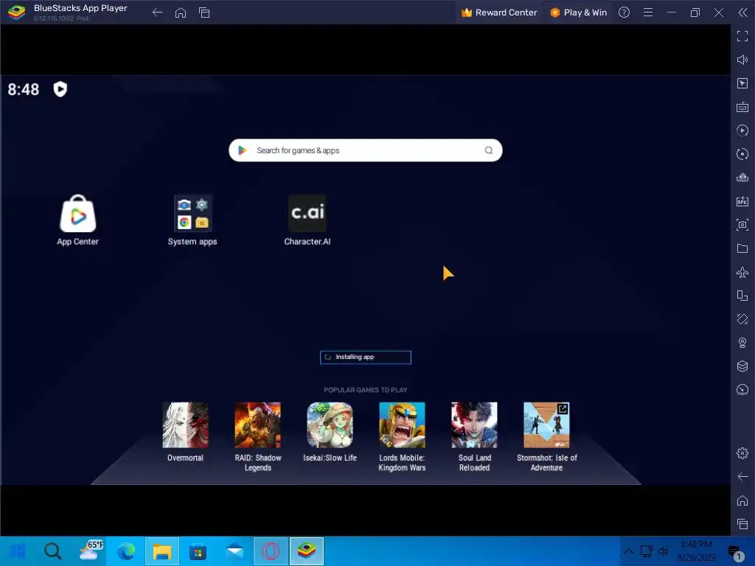This screenshot has width=755, height=566.
Task: Click the magnifier icon in the search bar
Action: (x=488, y=150)
